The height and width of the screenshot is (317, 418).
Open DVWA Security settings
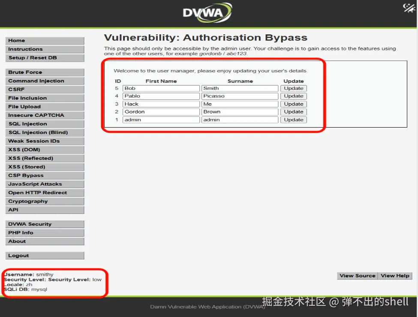click(45, 224)
